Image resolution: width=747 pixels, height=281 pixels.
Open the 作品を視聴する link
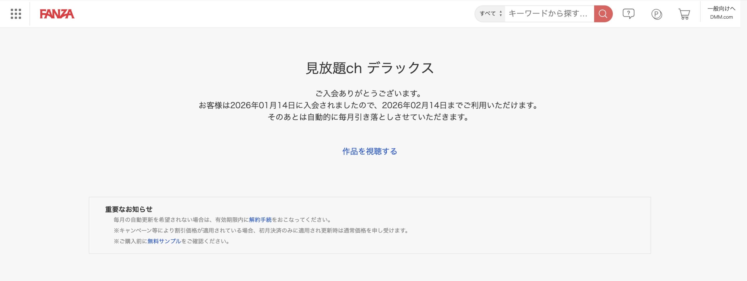click(370, 152)
